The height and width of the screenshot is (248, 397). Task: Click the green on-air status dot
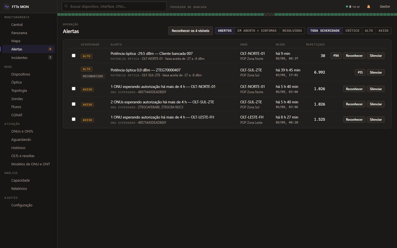[x=347, y=7]
